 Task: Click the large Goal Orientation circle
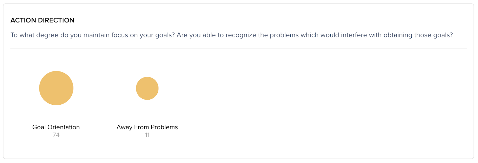(56, 88)
